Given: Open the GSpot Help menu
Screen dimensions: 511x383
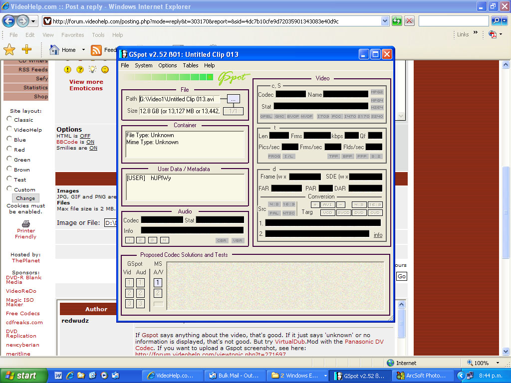Looking at the screenshot, I should (x=210, y=65).
